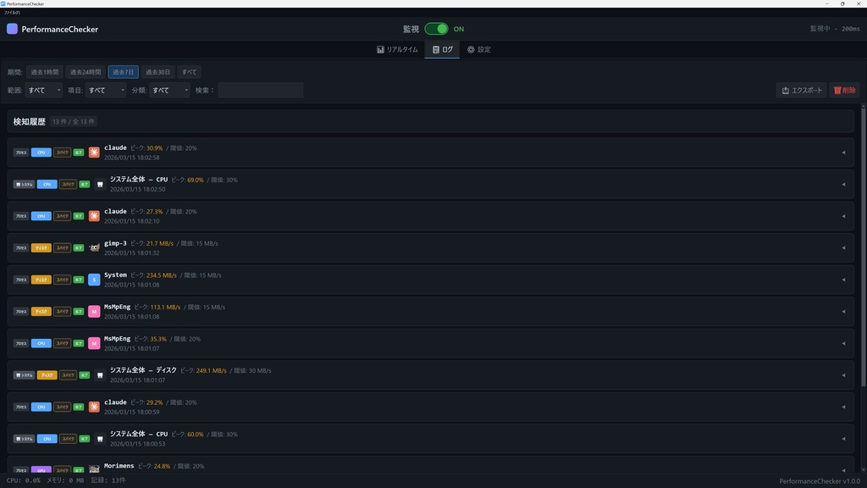867x488 pixels.
Task: Click the blue System process icon
Action: point(94,280)
